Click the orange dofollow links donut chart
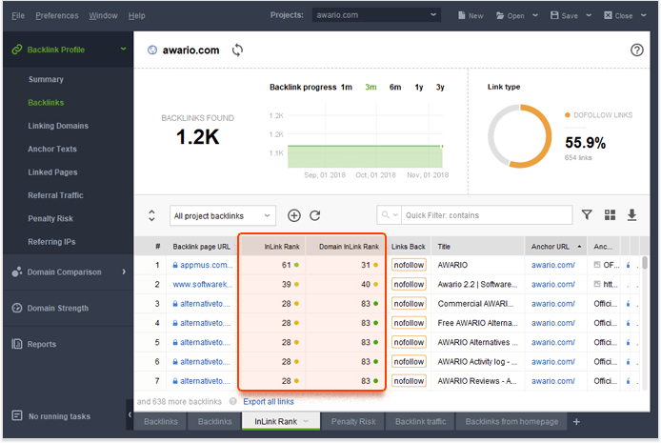 (520, 136)
